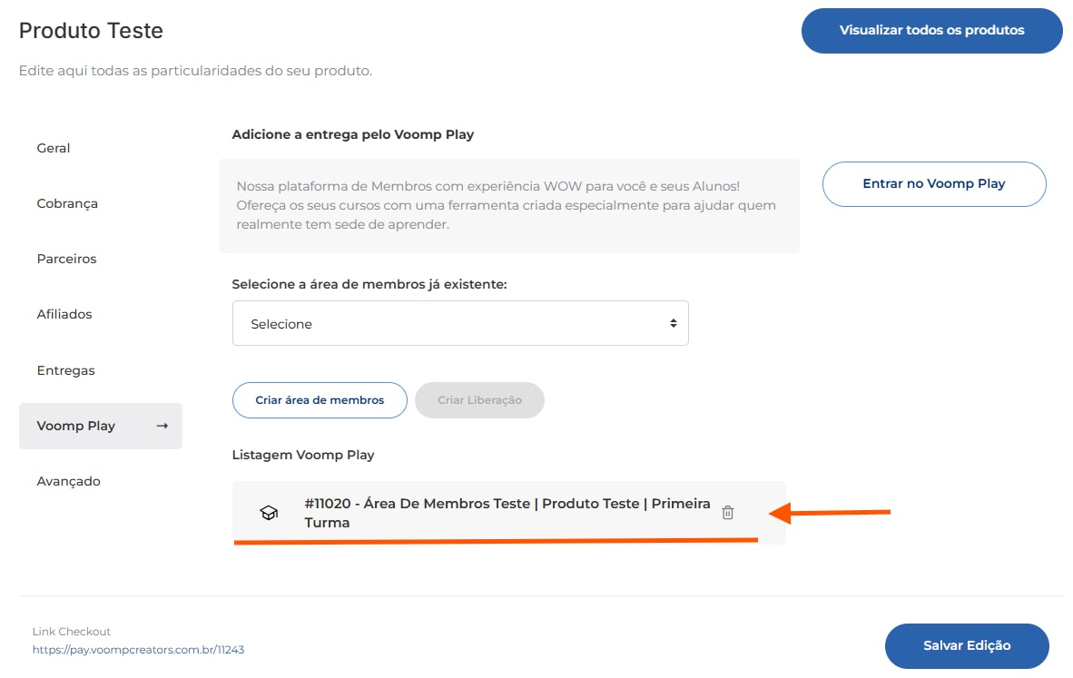Click the Criar Liberação button

(x=479, y=400)
